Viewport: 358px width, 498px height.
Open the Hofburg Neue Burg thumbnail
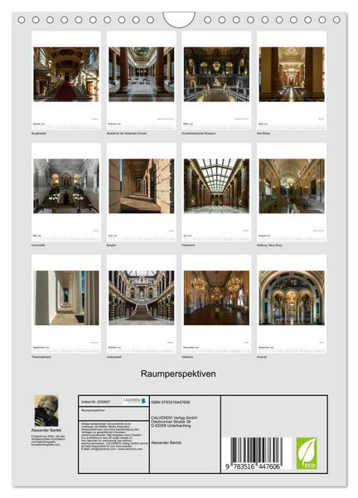[x=292, y=186]
